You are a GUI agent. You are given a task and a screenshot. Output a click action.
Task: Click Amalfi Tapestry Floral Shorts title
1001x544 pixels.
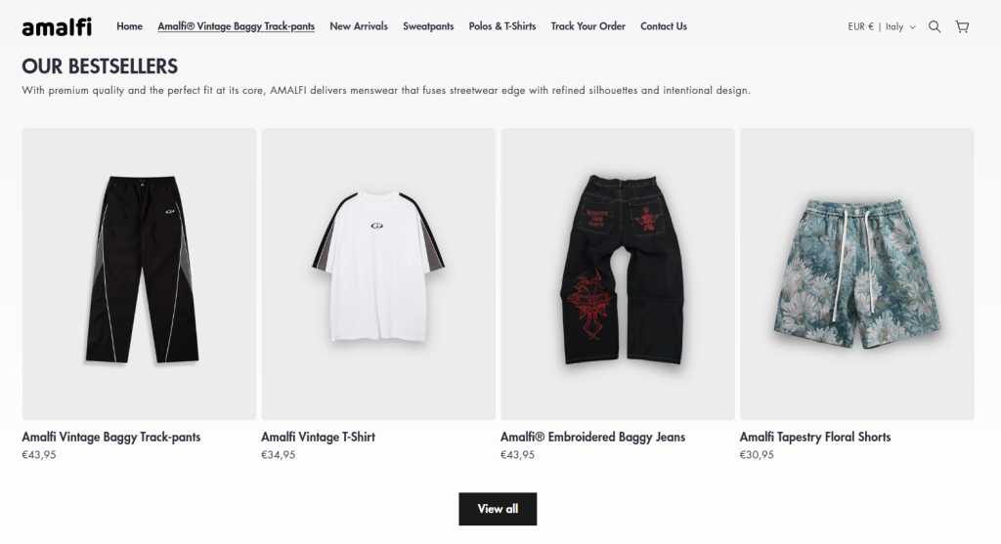815,437
